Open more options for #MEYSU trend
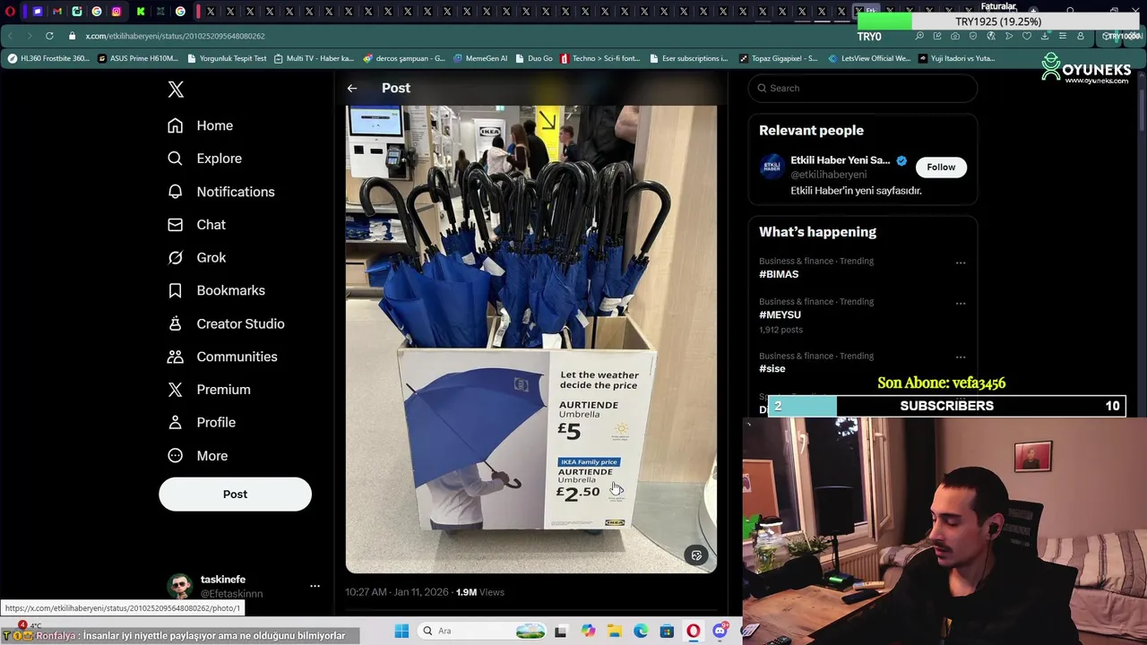1147x645 pixels. tap(961, 303)
